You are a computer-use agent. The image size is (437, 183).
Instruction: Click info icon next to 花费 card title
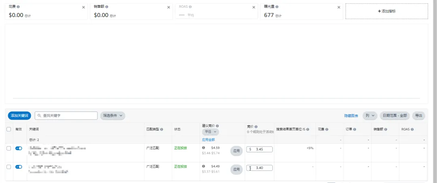coord(18,7)
